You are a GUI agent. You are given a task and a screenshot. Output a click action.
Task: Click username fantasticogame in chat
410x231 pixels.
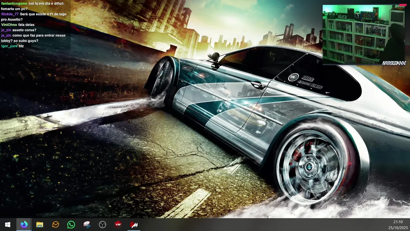14,3
